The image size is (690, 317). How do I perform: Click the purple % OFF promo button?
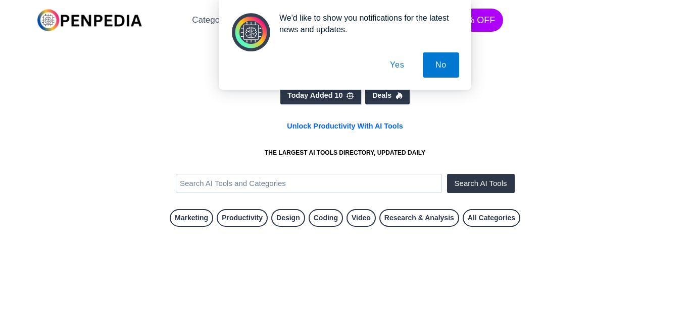click(x=486, y=20)
